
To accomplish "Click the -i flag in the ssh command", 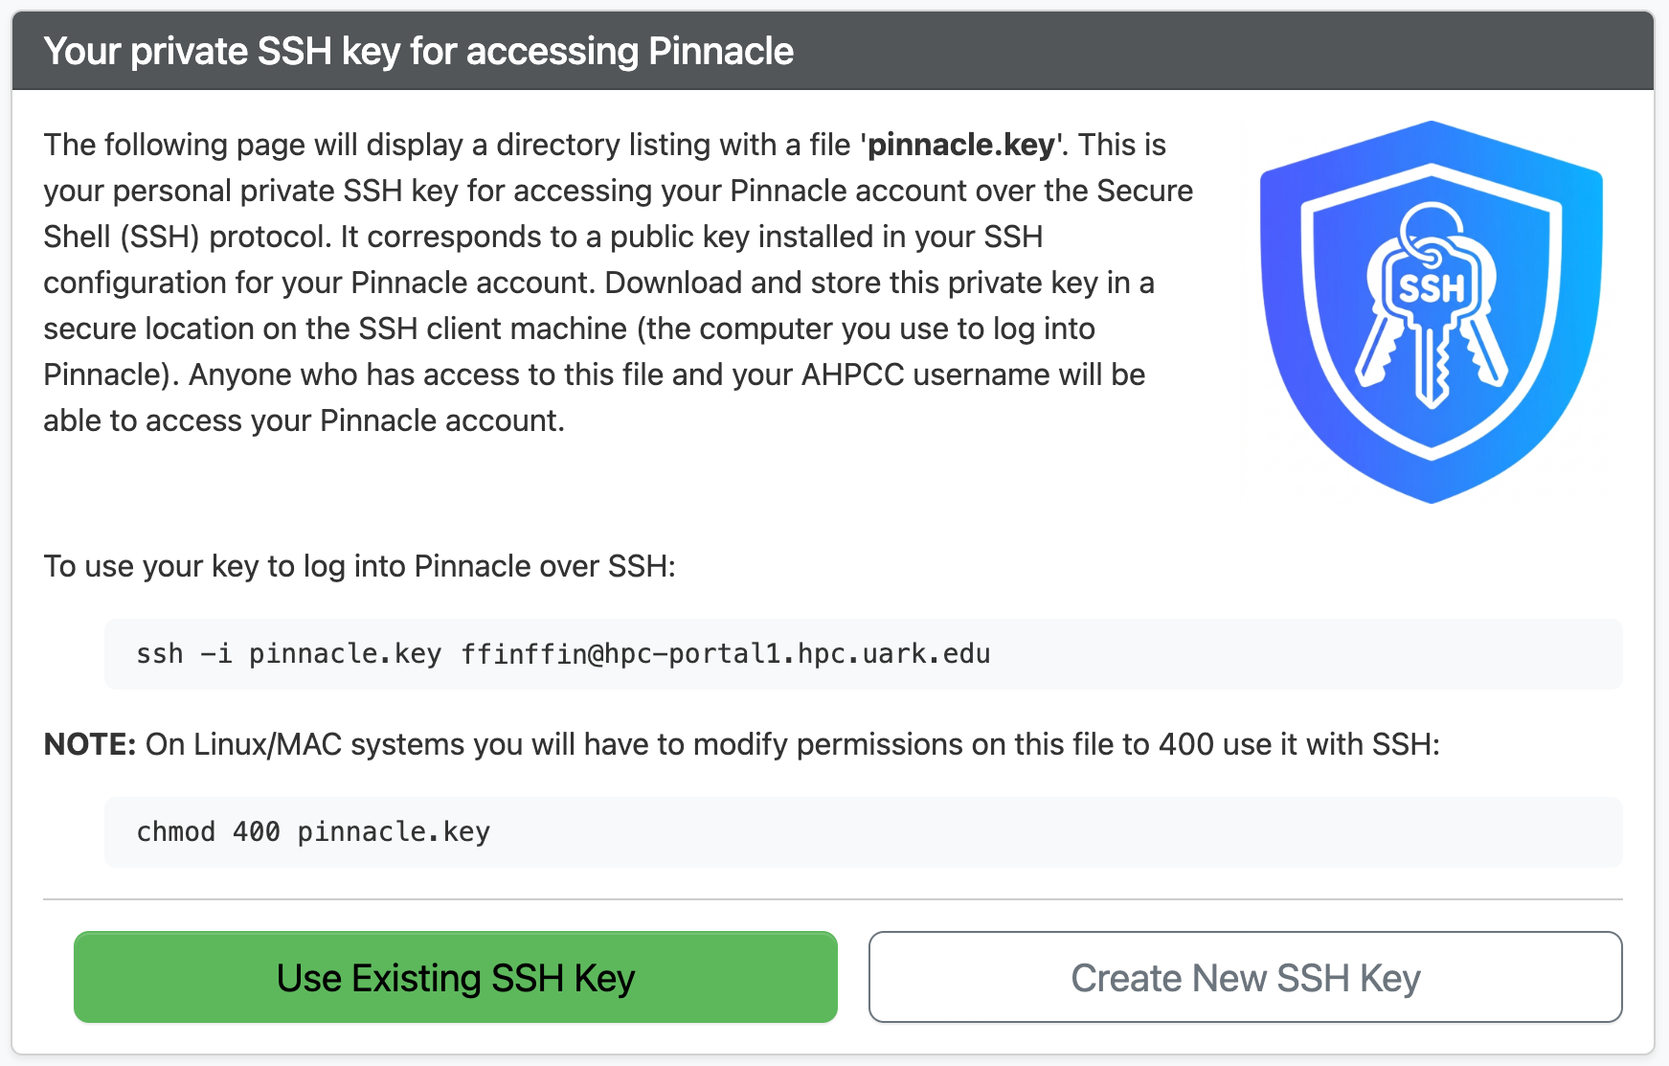I will pyautogui.click(x=215, y=654).
